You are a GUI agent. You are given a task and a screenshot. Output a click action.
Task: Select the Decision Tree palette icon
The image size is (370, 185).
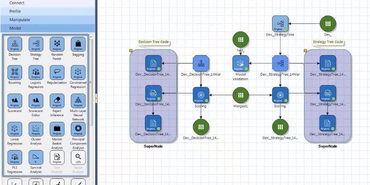click(15, 44)
